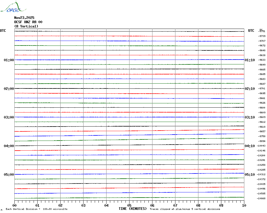This screenshot has width=267, height=213.
Task: Click the 02:10 end-time label
Action: pyautogui.click(x=250, y=89)
